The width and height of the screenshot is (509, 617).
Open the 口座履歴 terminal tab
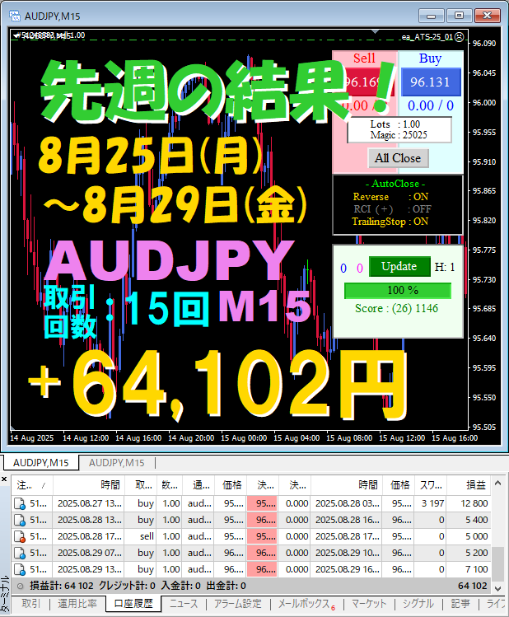point(133,604)
